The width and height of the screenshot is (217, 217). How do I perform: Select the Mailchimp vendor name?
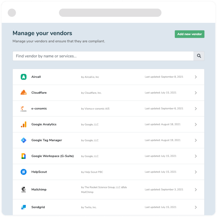click(x=39, y=190)
